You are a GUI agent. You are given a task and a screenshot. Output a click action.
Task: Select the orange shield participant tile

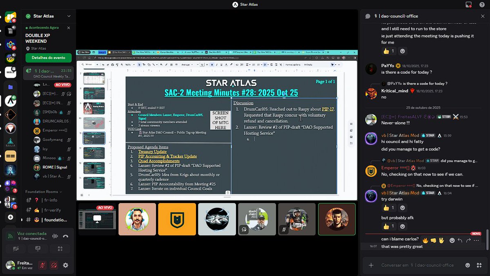[x=177, y=219]
